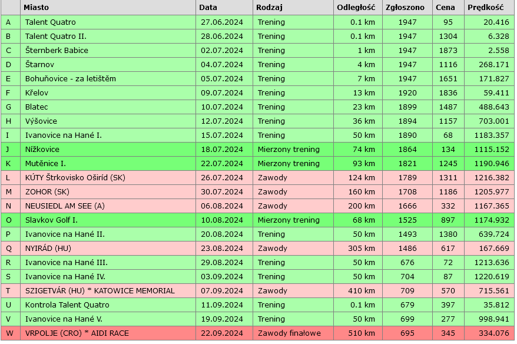Open VRPOLJE (CRO) * AIDI RACE final
517x344 pixels.
pyautogui.click(x=77, y=333)
